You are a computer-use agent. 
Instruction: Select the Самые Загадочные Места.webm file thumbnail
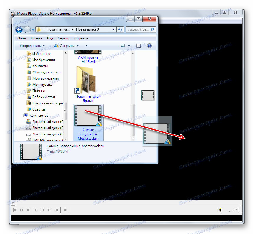88,123
